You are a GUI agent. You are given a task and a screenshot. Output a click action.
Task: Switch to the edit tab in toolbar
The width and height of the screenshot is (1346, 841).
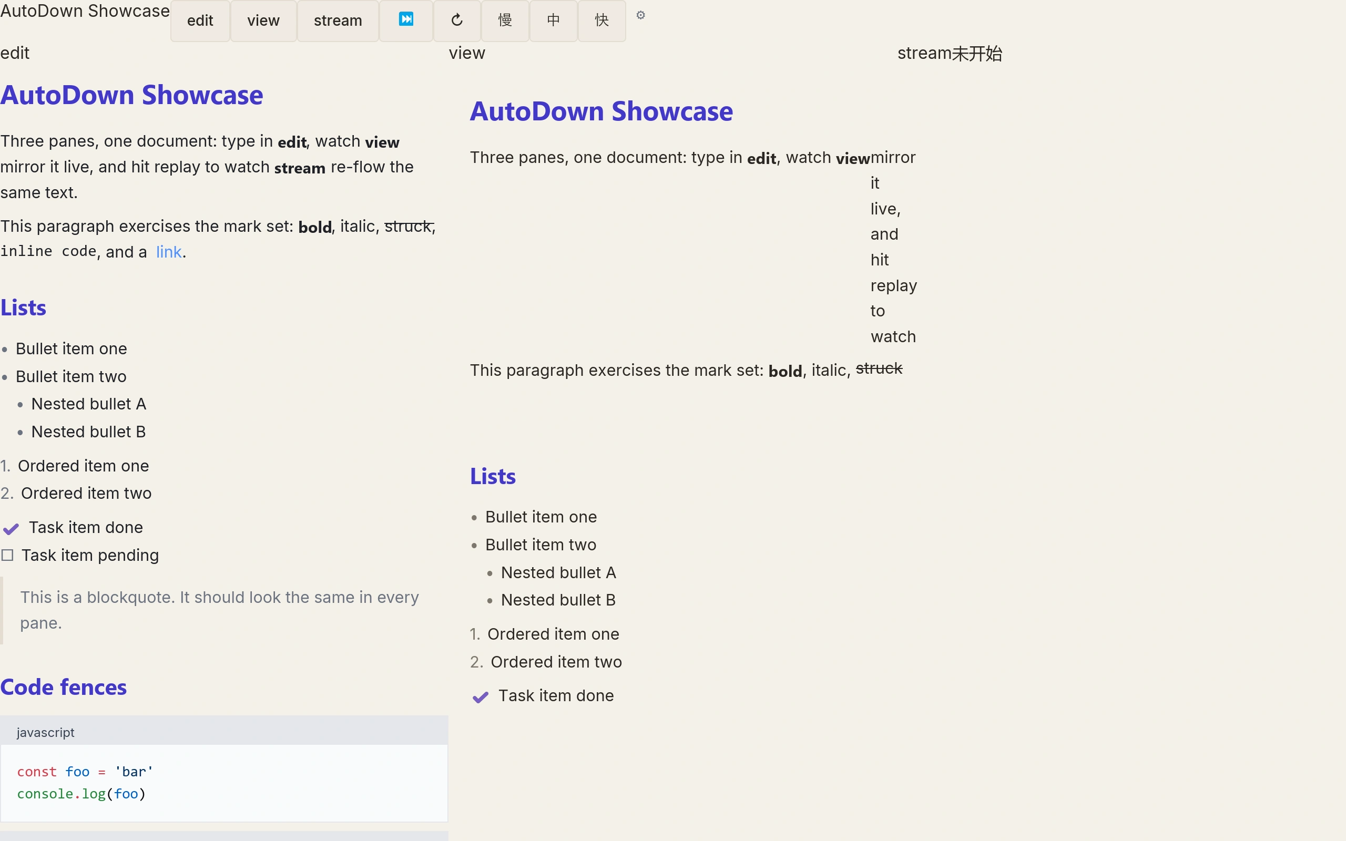click(x=200, y=20)
